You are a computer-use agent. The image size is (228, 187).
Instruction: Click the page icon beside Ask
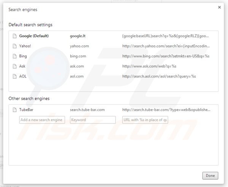pos(14,66)
